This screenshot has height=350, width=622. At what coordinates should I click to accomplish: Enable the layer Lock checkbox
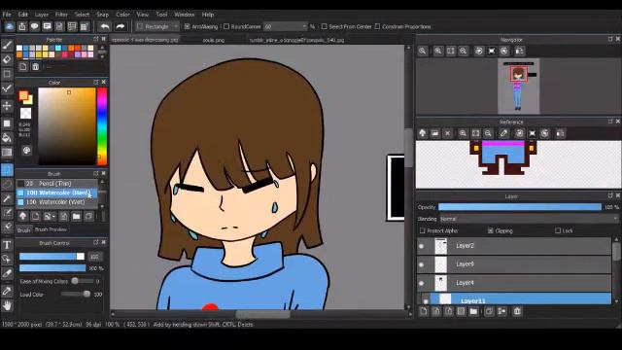point(558,230)
